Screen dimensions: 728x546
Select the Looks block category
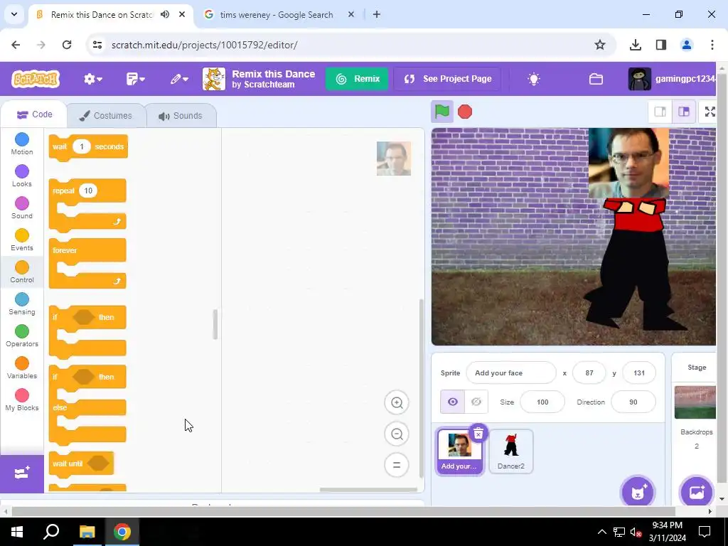point(22,176)
